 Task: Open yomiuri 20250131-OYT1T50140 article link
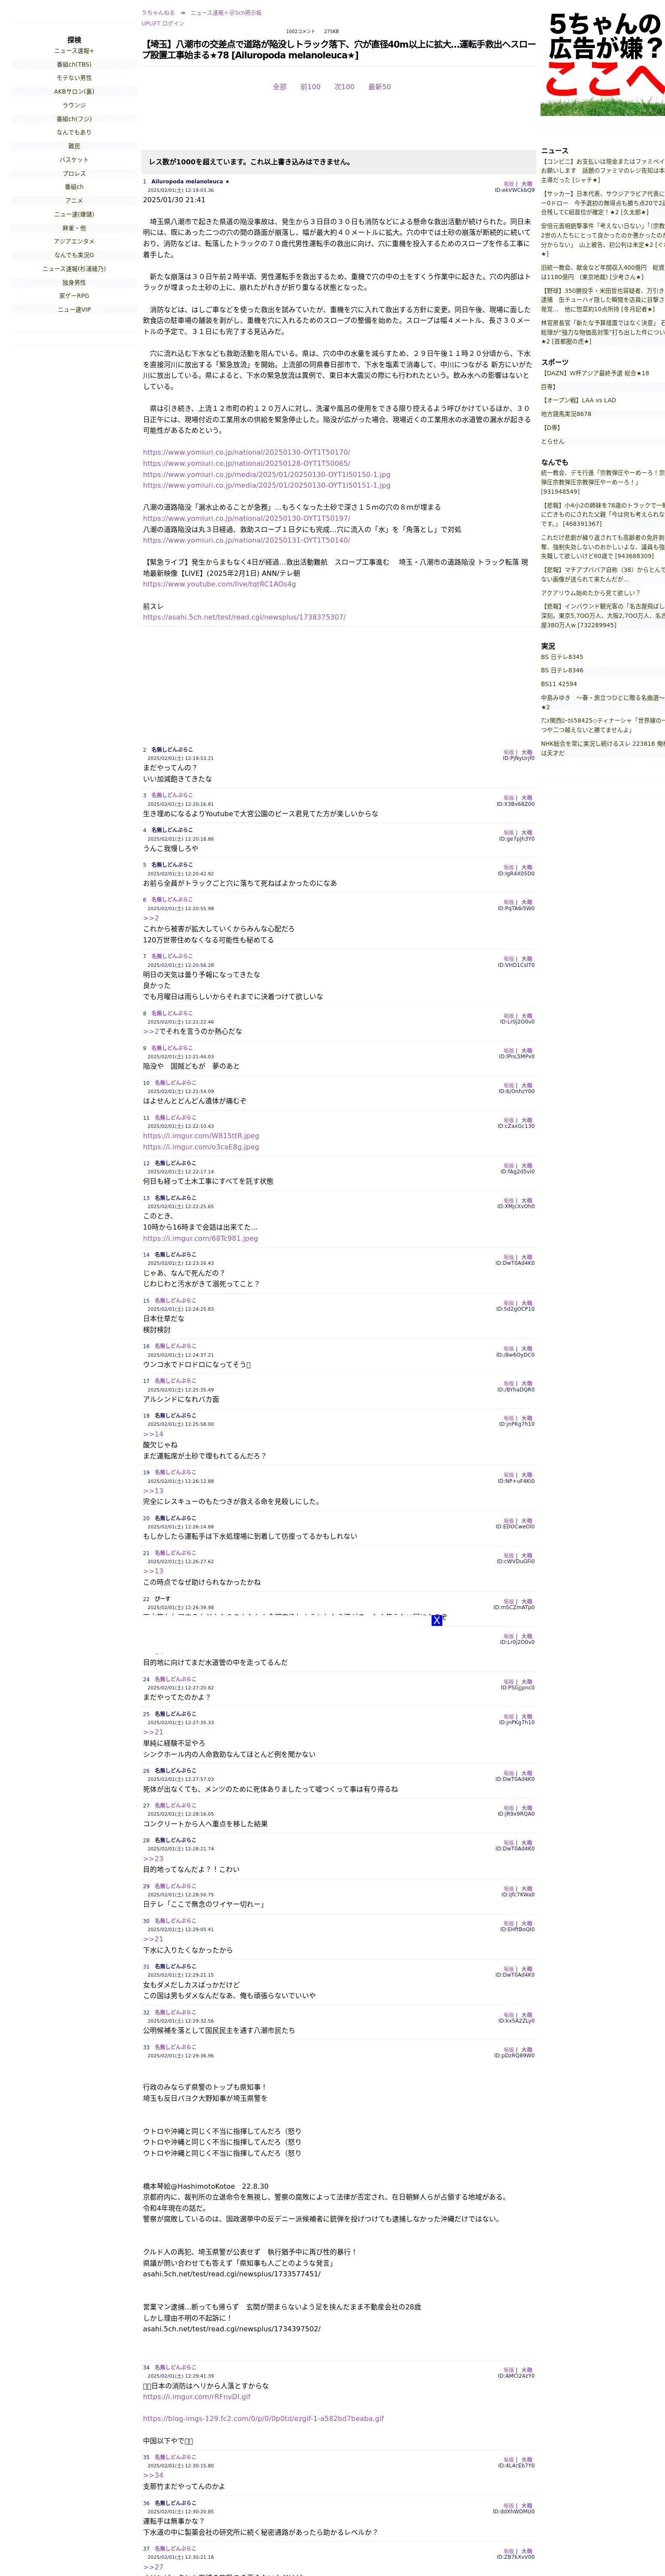pyautogui.click(x=246, y=540)
